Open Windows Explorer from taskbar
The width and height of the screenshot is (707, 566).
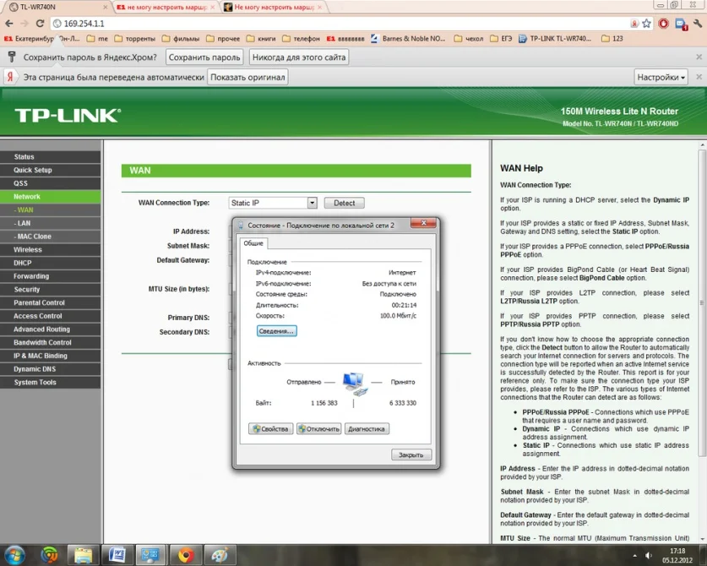[x=84, y=555]
